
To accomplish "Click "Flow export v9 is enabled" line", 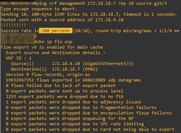I will click(52, 47).
